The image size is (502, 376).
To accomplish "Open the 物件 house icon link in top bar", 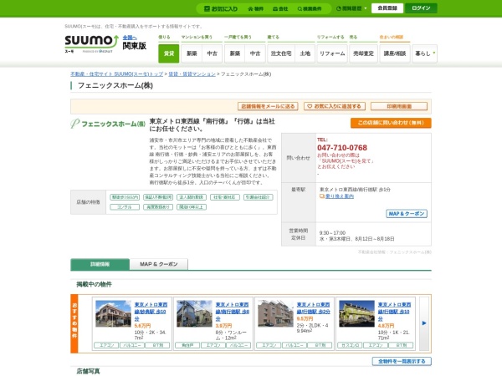I will (x=255, y=8).
